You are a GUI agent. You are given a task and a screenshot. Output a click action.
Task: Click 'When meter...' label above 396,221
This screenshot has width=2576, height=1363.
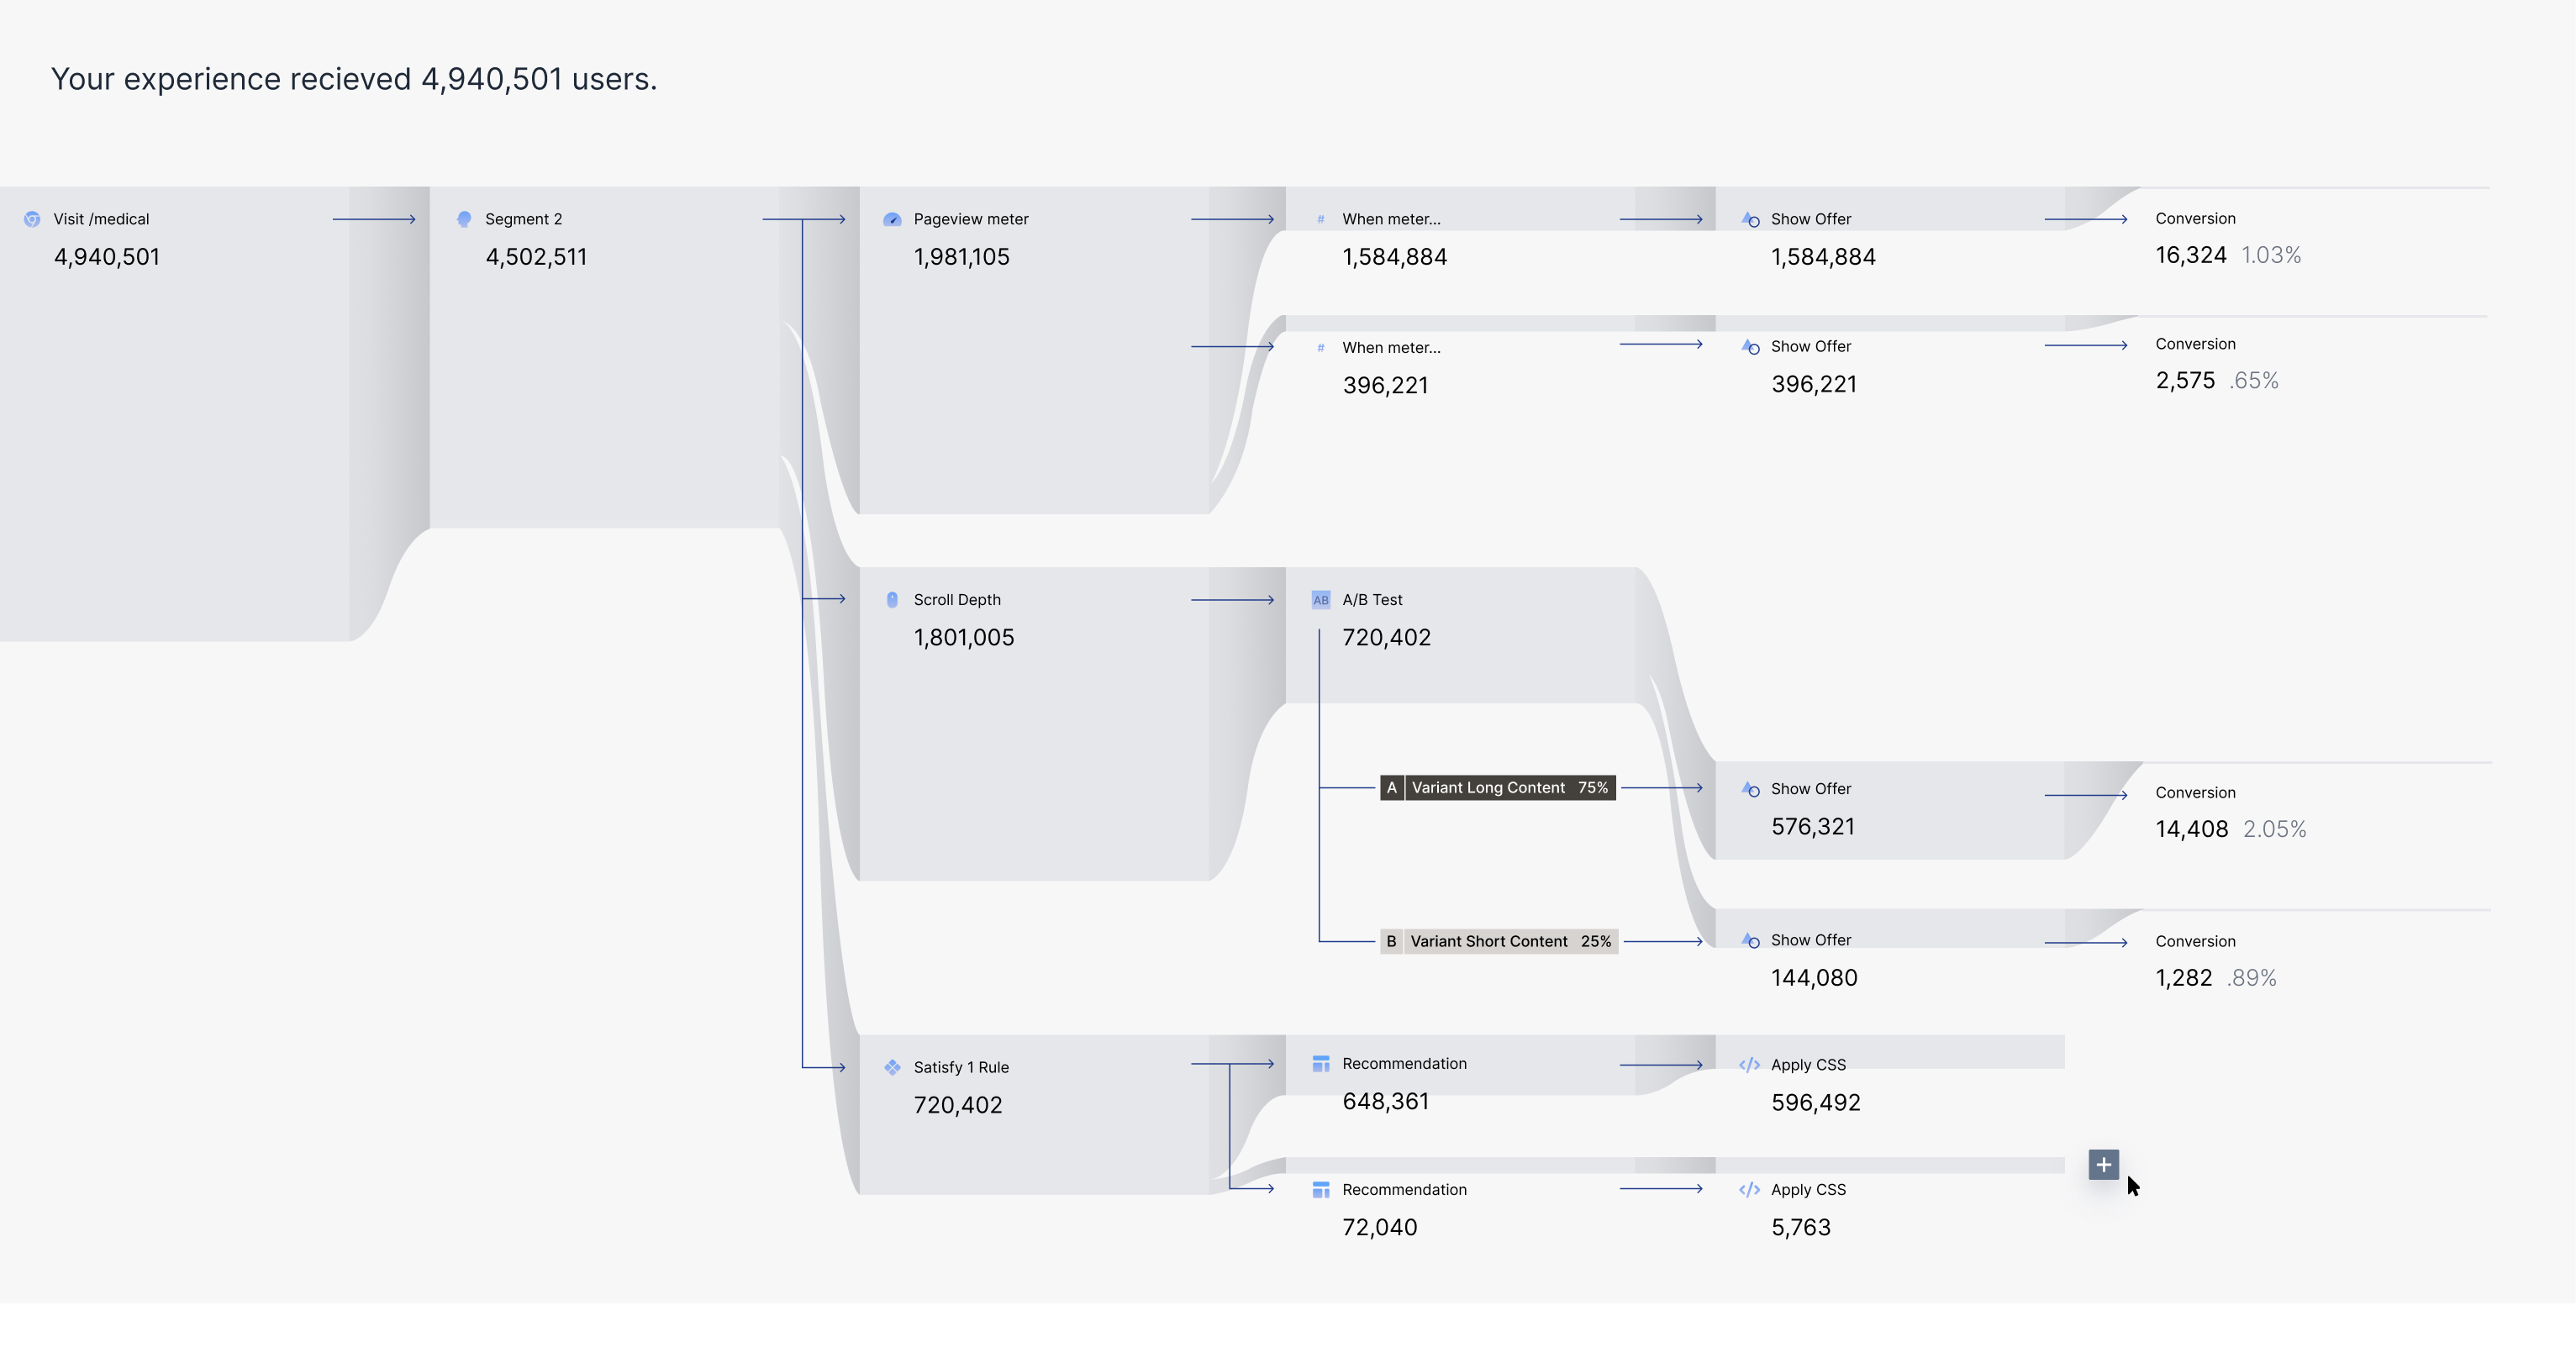point(1391,348)
